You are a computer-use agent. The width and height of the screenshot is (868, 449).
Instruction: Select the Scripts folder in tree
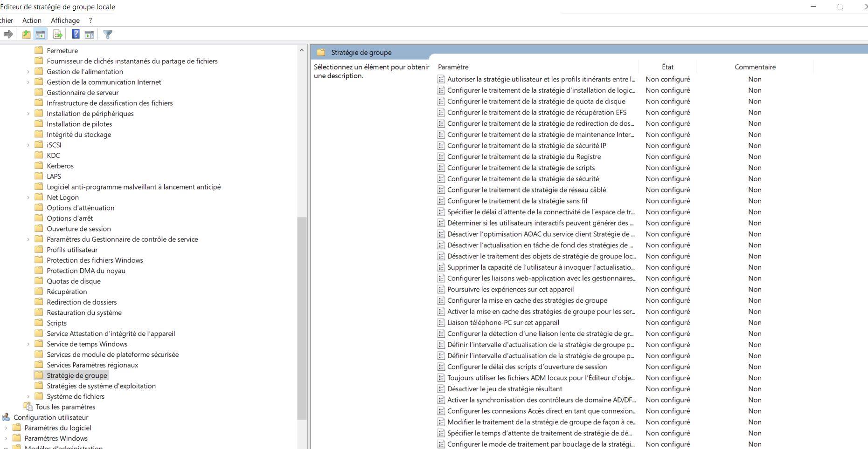[56, 323]
